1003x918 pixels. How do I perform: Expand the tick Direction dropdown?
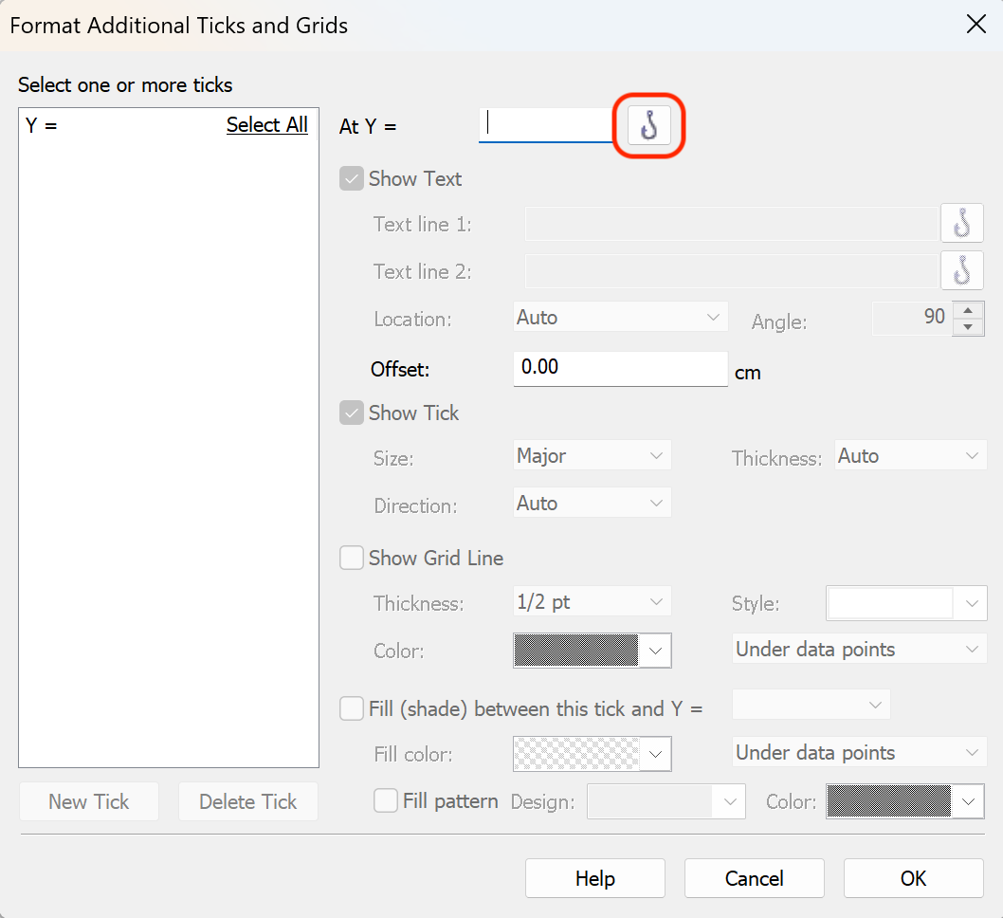point(592,504)
